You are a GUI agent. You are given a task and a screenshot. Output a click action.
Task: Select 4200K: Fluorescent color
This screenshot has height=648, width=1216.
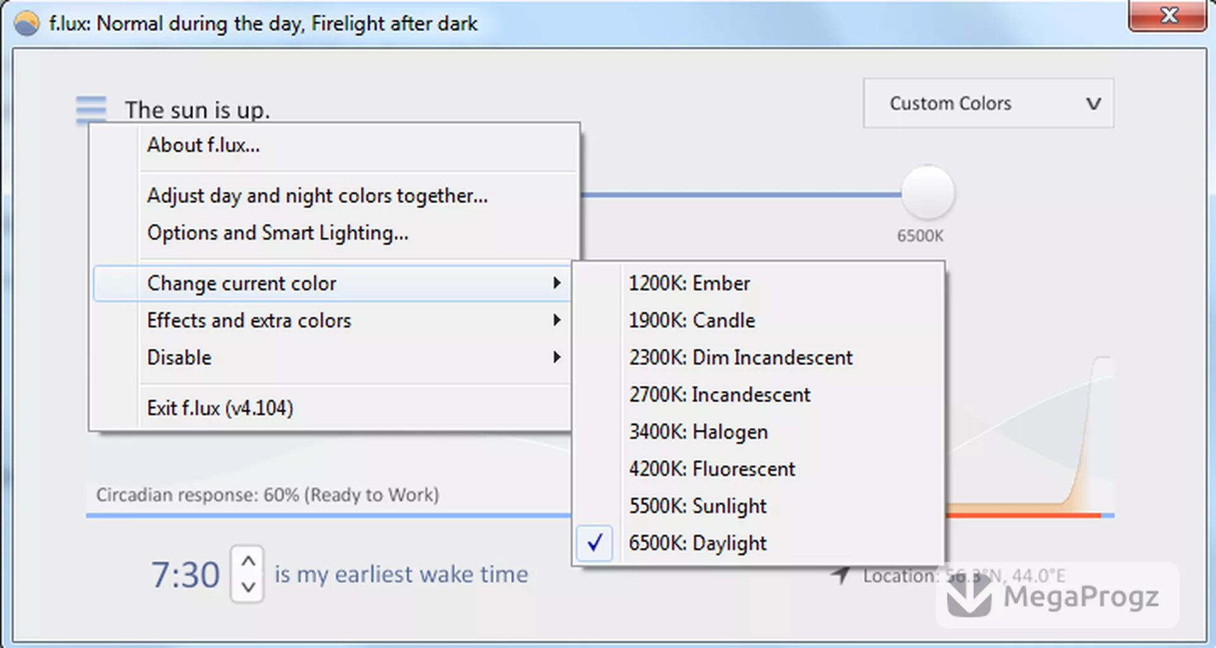click(759, 469)
